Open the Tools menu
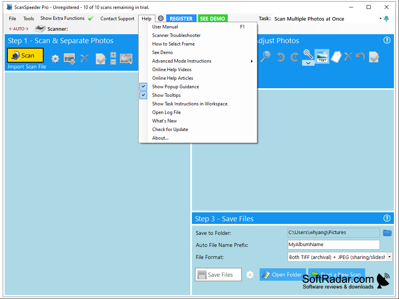This screenshot has height=299, width=399. pos(28,19)
